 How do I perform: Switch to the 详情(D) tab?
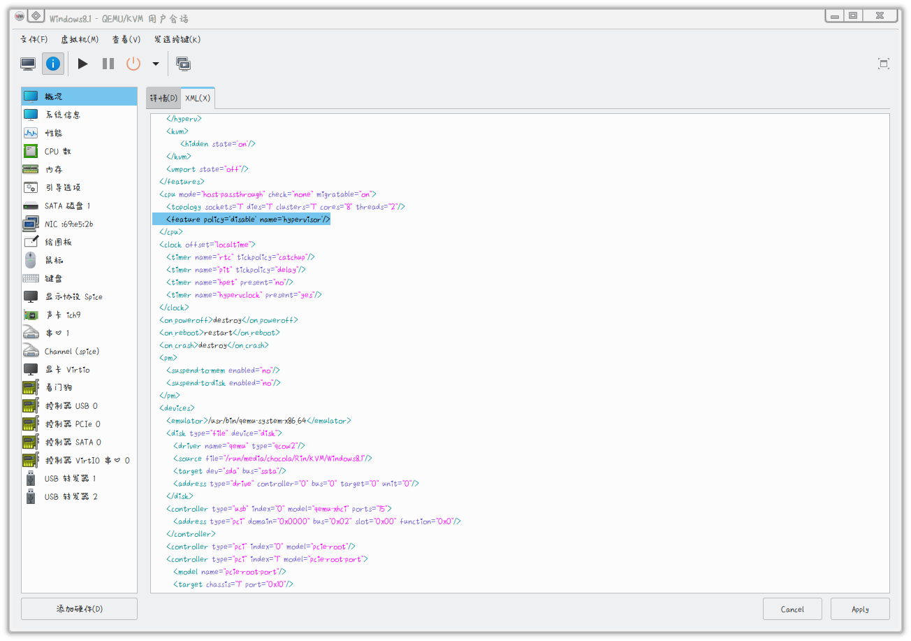coord(163,99)
